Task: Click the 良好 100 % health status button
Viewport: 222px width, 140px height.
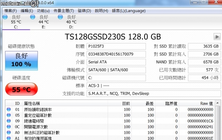Action: click(21, 61)
